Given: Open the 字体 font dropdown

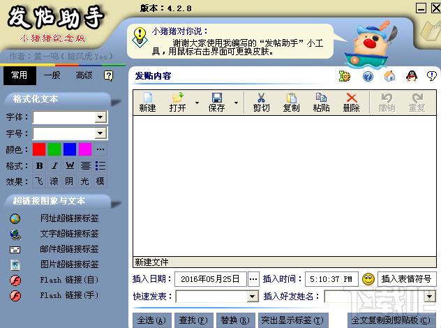Looking at the screenshot, I should (100, 117).
